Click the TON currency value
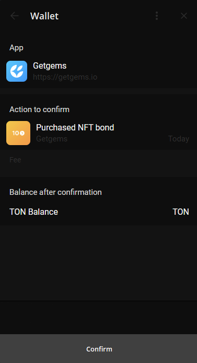 [181, 212]
